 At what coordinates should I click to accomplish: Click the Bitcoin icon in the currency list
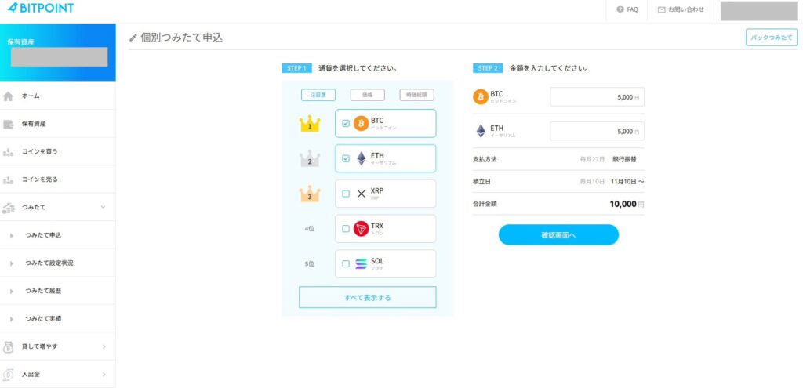pos(361,124)
